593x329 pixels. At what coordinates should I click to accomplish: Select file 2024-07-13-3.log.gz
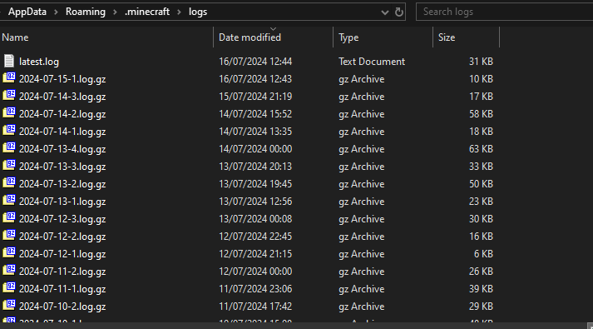click(x=62, y=167)
